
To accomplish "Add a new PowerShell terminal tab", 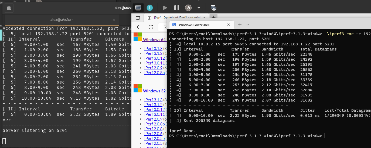I will (240, 25).
